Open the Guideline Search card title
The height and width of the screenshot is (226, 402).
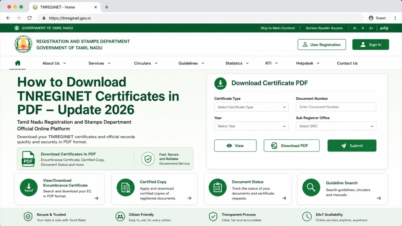pyautogui.click(x=342, y=183)
